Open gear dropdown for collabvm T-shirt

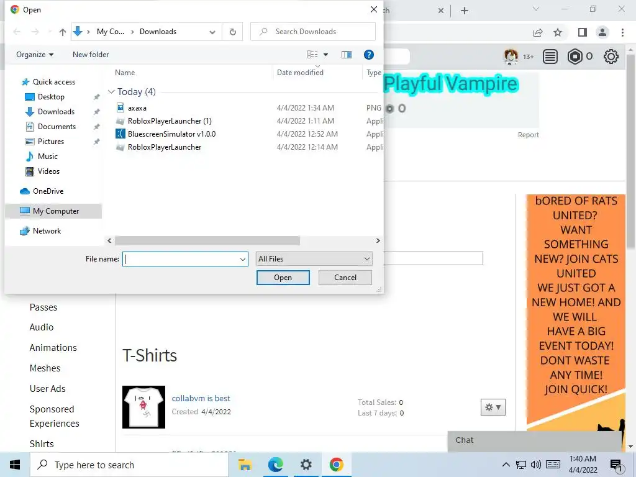493,407
